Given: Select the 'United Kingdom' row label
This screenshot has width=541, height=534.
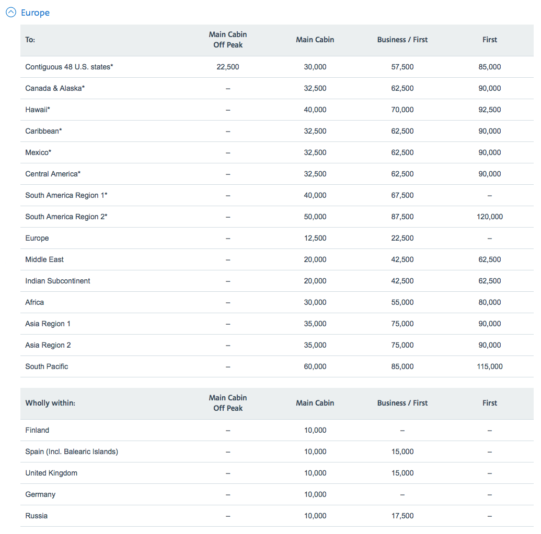Looking at the screenshot, I should coord(51,473).
